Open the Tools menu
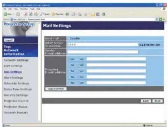168x127 pixels. tap(32, 9)
